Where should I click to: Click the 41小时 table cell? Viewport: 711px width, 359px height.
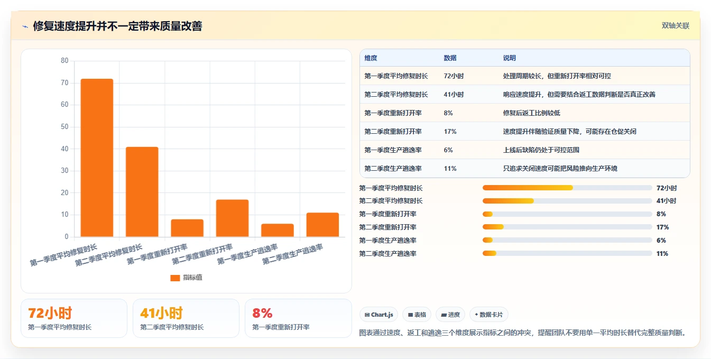point(454,95)
